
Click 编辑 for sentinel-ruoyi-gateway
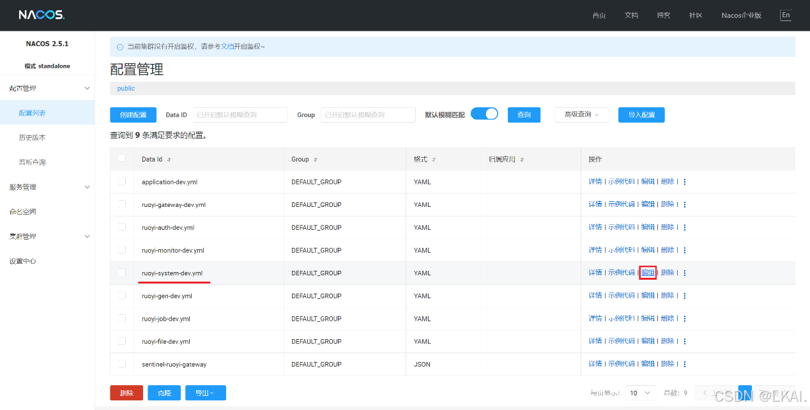648,364
